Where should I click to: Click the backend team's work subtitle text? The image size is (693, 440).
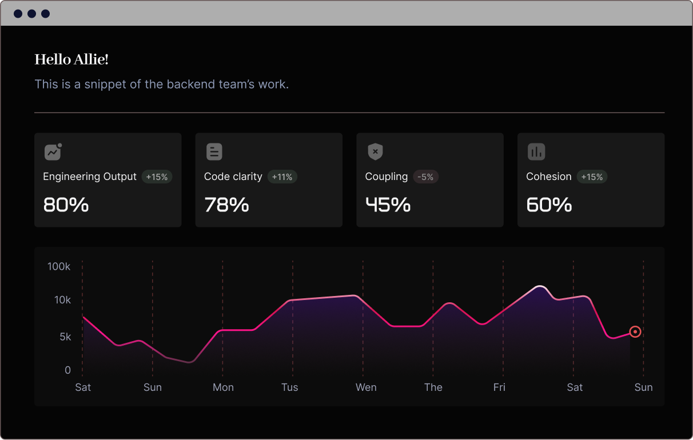162,84
